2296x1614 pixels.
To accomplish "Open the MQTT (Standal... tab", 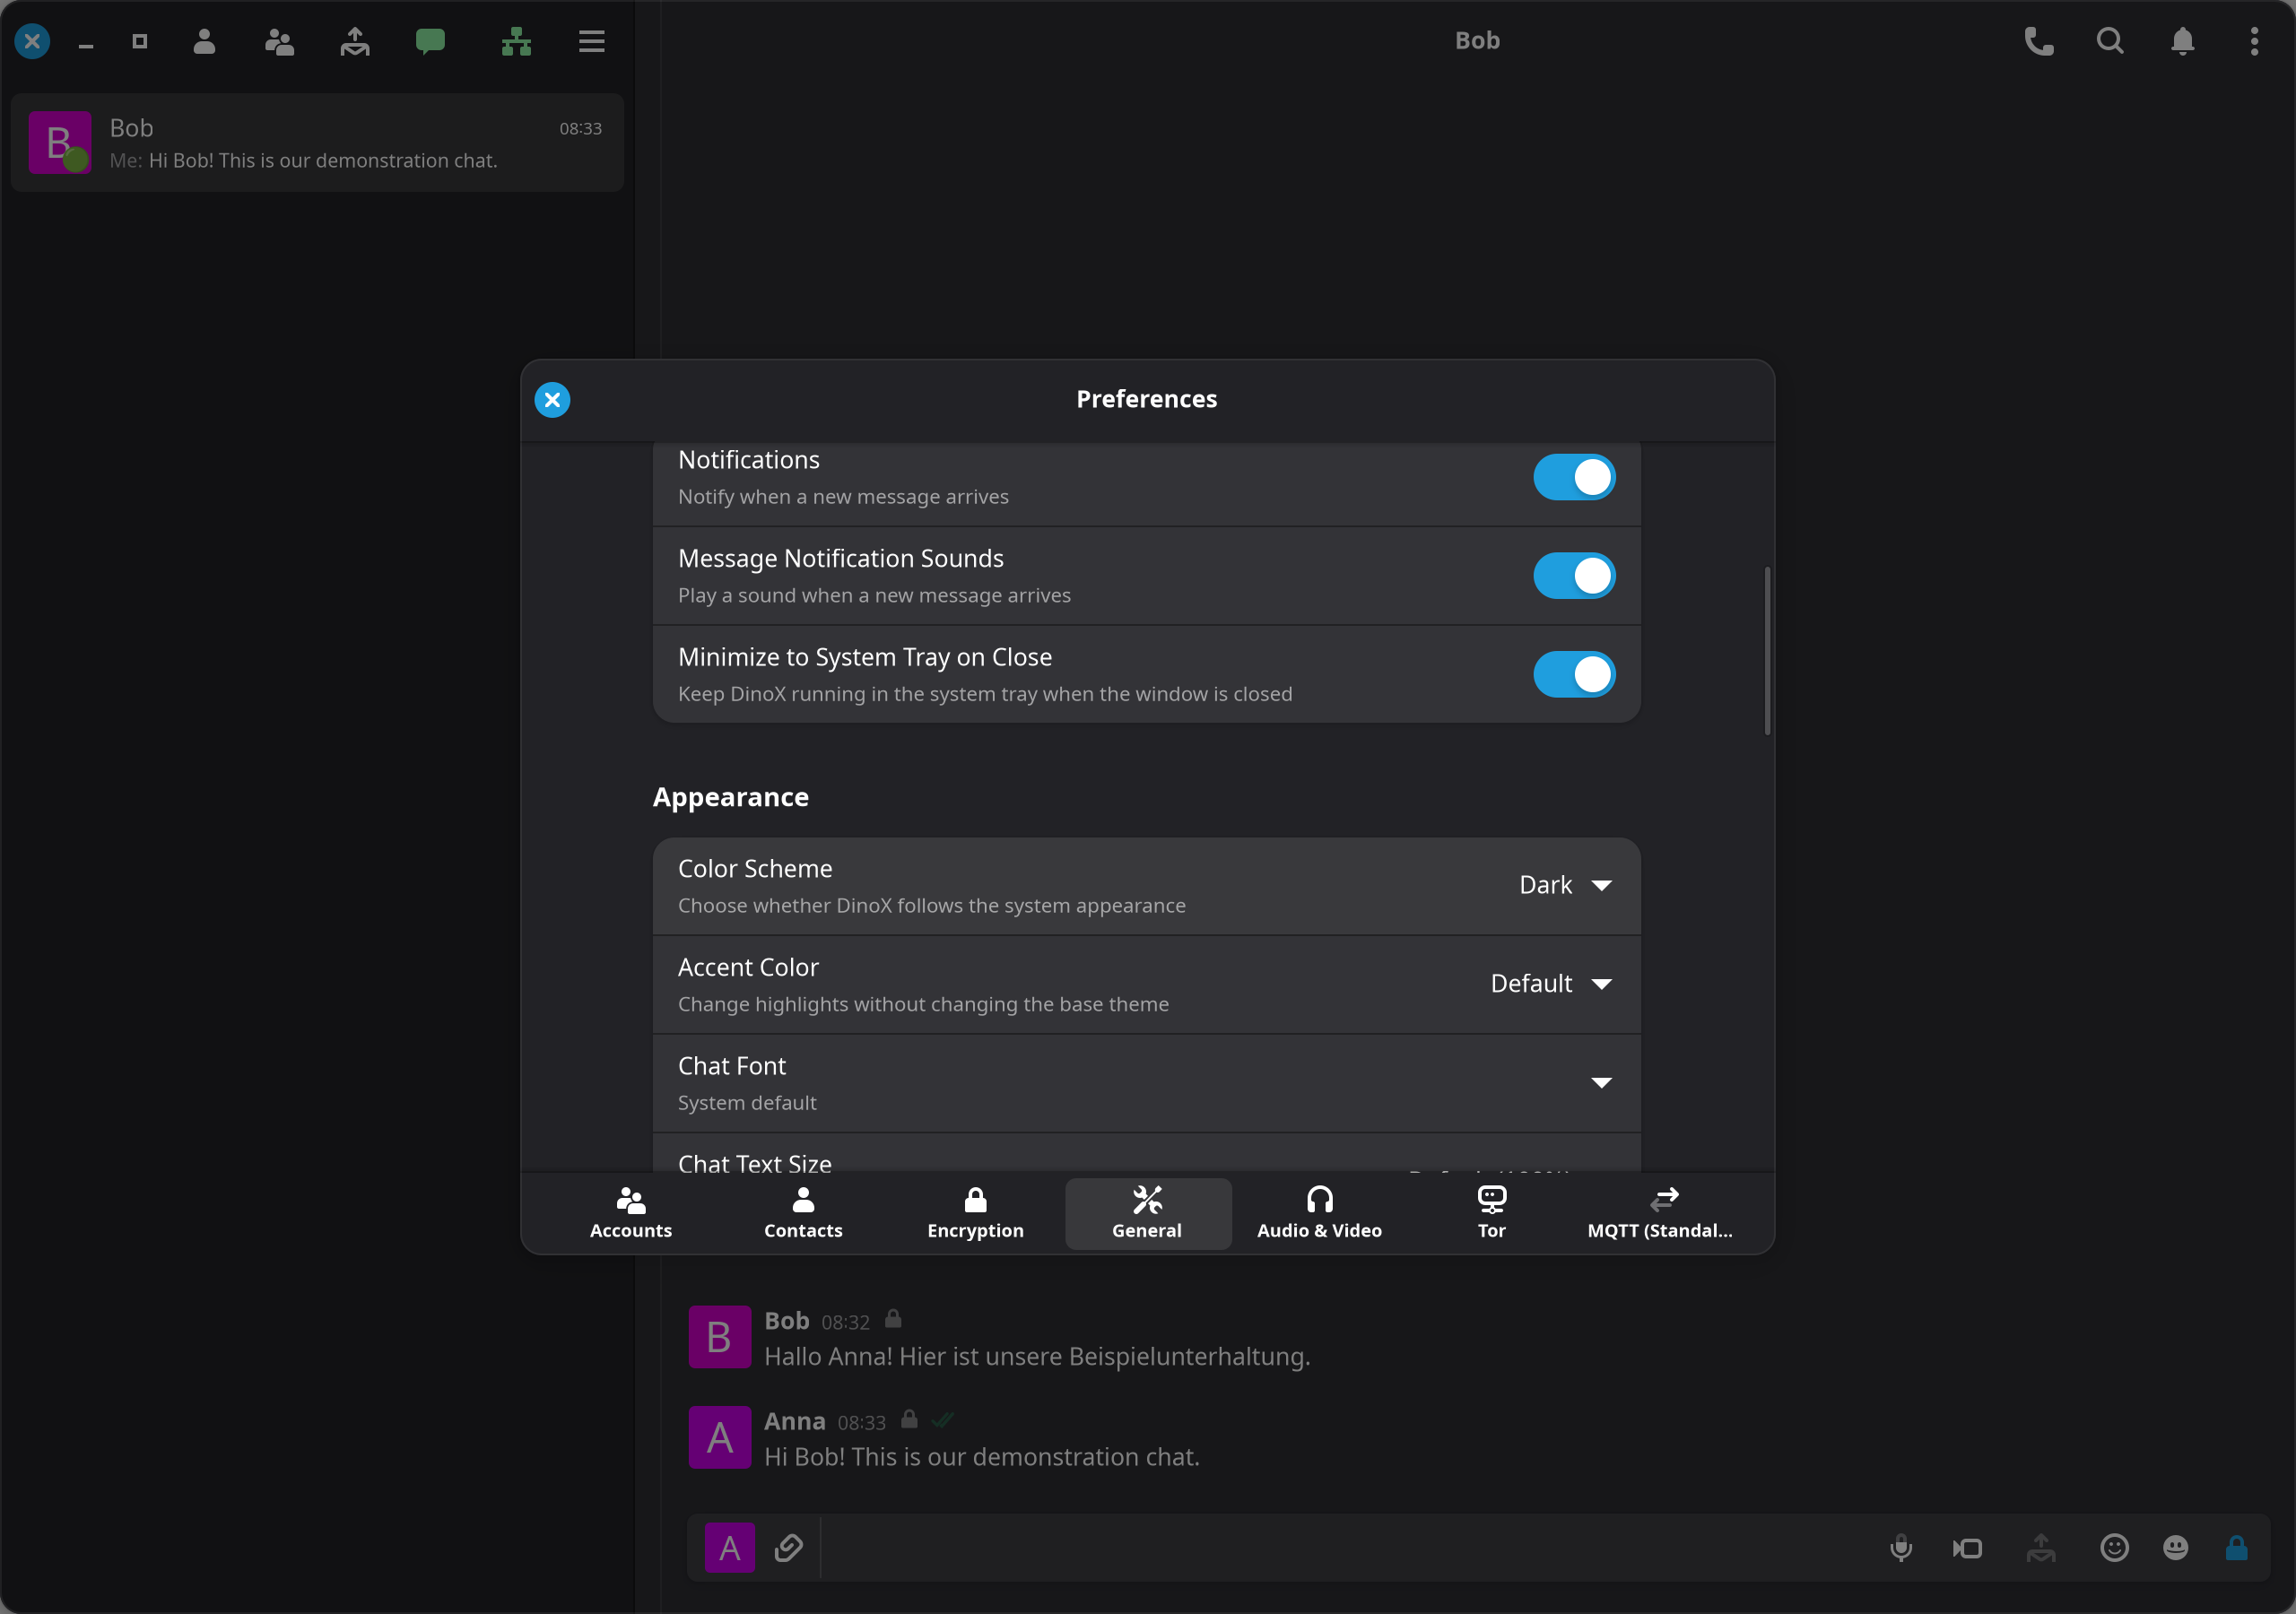I will pyautogui.click(x=1661, y=1213).
